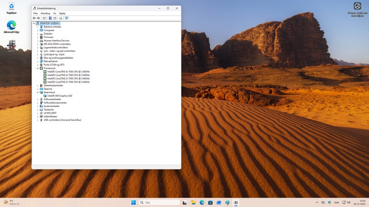This screenshot has height=207, width=369.
Task: Open the Filer menu
Action: coord(35,13)
